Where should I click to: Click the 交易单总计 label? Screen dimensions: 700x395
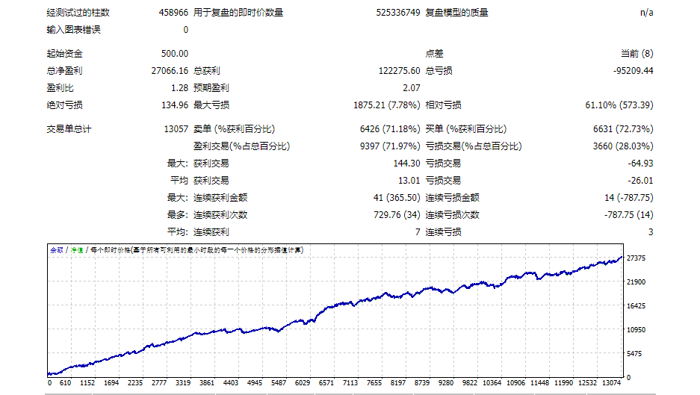(x=69, y=129)
